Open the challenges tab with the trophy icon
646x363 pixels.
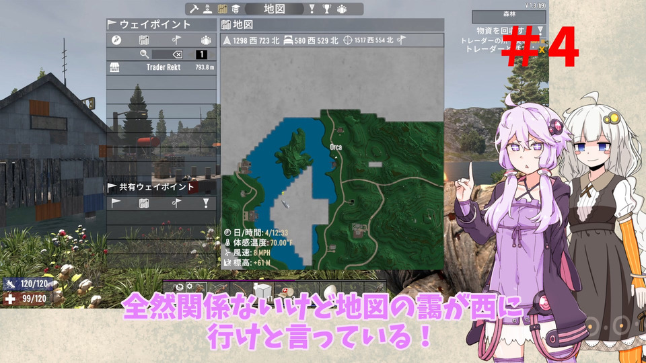click(327, 9)
